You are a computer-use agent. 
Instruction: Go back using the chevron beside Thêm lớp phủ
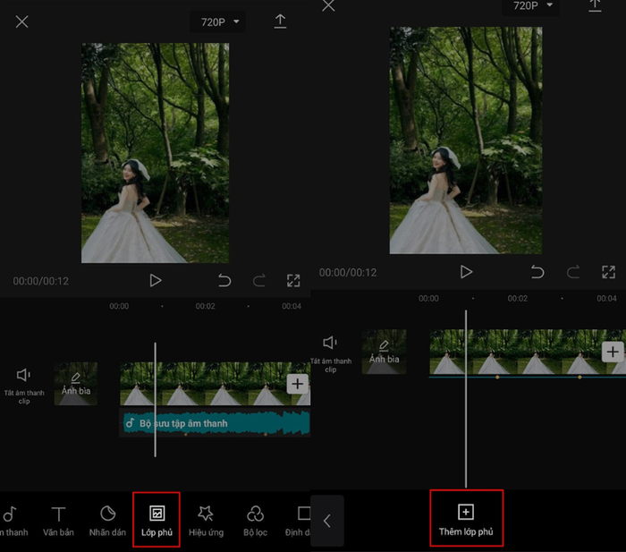coord(327,521)
